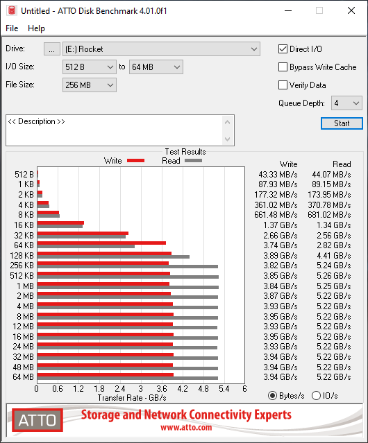The width and height of the screenshot is (368, 443).
Task: Click the description box scroll down arrow
Action: [x=228, y=139]
